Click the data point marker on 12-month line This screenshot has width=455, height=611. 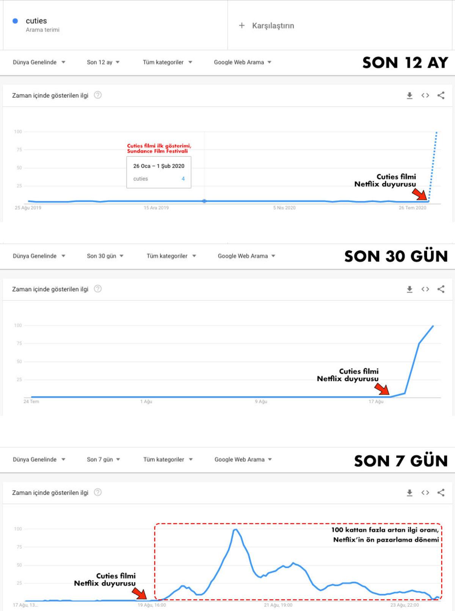[204, 201]
